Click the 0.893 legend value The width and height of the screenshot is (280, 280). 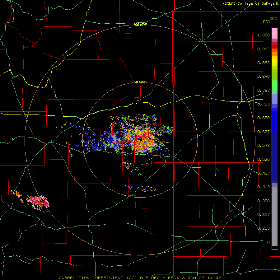(264, 63)
